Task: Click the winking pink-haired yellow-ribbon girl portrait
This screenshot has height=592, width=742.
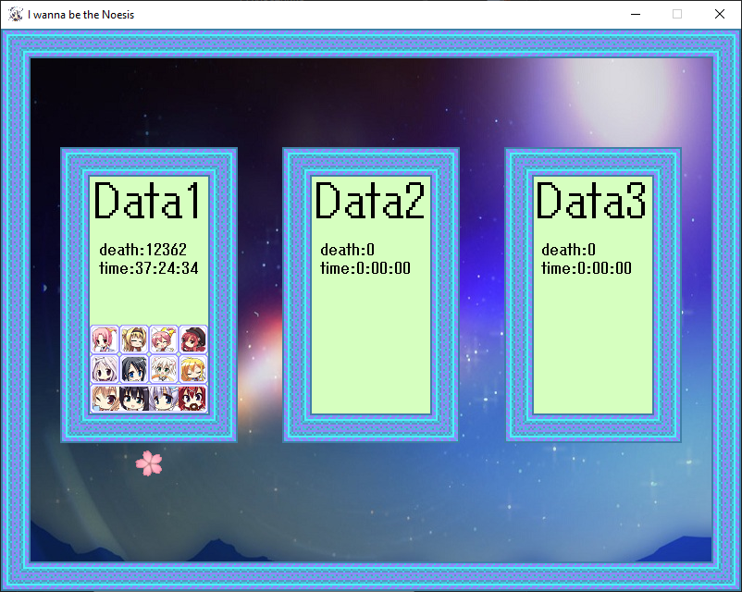Action: [163, 339]
